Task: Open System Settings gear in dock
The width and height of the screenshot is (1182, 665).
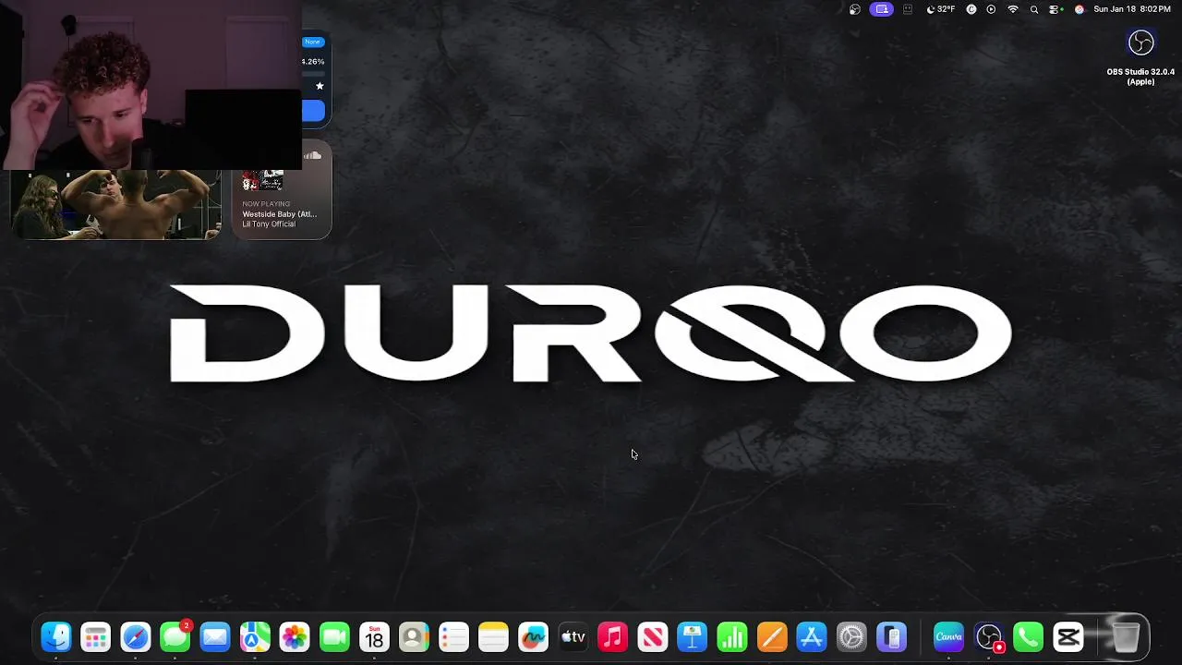Action: [850, 637]
